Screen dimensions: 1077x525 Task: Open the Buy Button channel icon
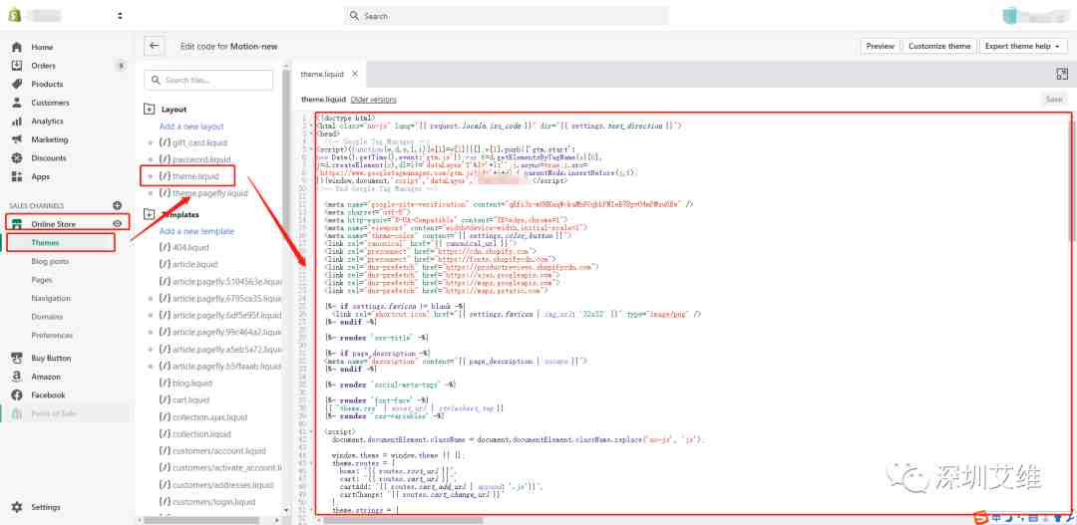click(17, 359)
